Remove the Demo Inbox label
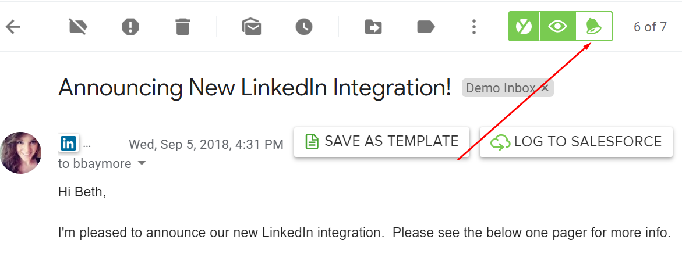Image resolution: width=682 pixels, height=261 pixels. point(545,88)
